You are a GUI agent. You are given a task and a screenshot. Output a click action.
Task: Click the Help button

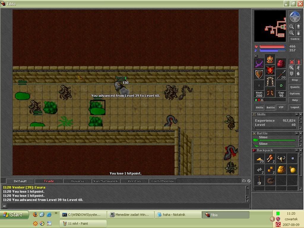295,100
